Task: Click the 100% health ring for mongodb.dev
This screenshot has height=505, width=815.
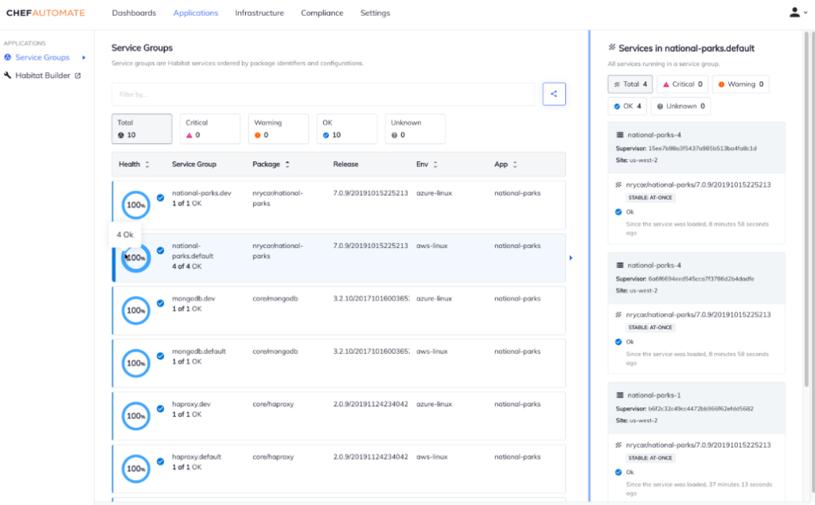Action: point(135,310)
